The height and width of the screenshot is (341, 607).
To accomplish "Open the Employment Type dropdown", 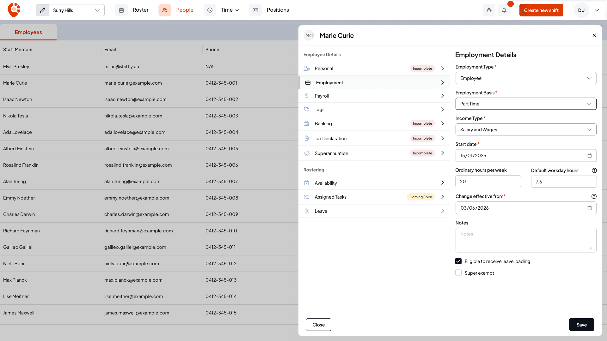I will click(x=526, y=78).
